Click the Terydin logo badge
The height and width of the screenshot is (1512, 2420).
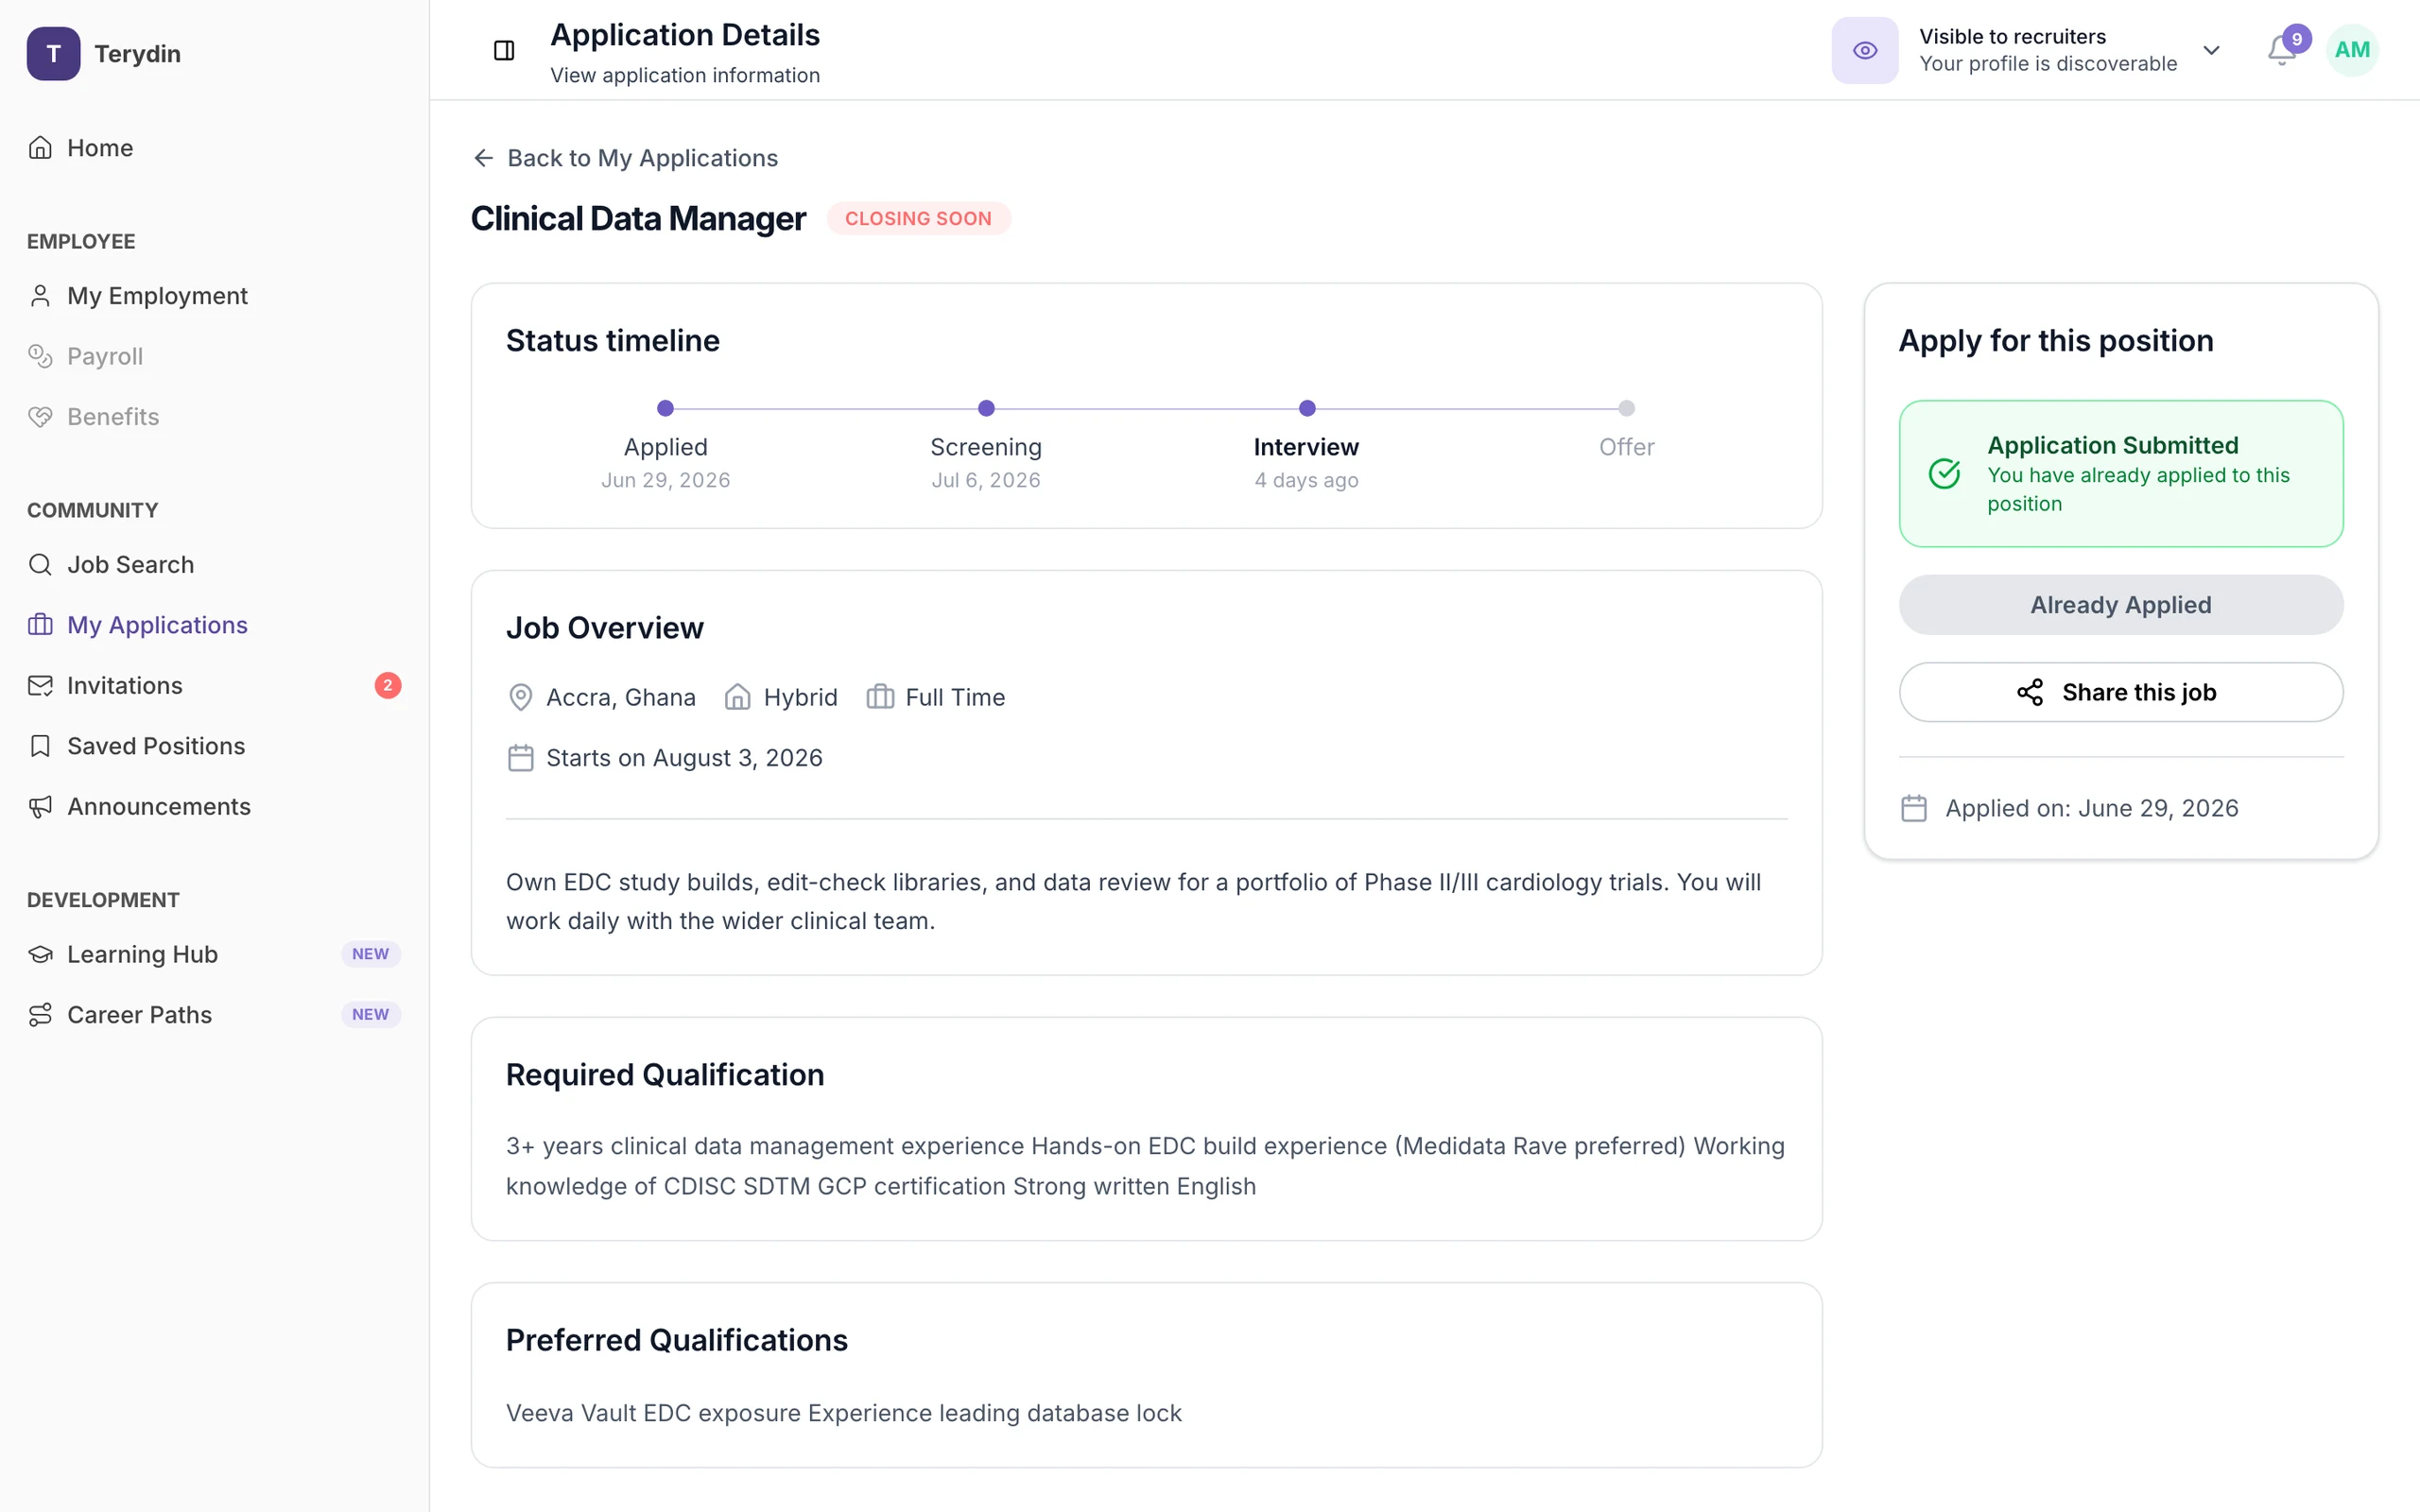pos(53,53)
